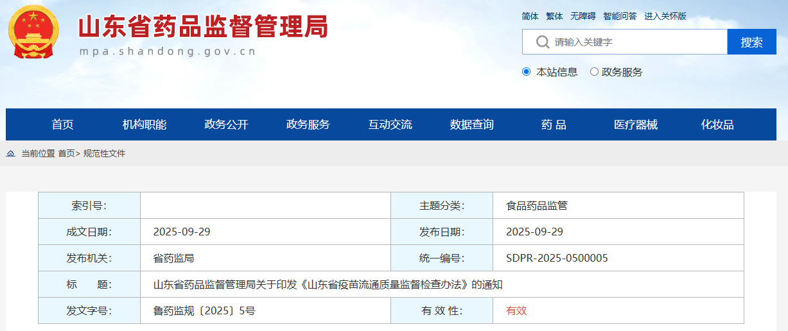Click the 搜索 button
This screenshot has height=331, width=788.
point(751,42)
